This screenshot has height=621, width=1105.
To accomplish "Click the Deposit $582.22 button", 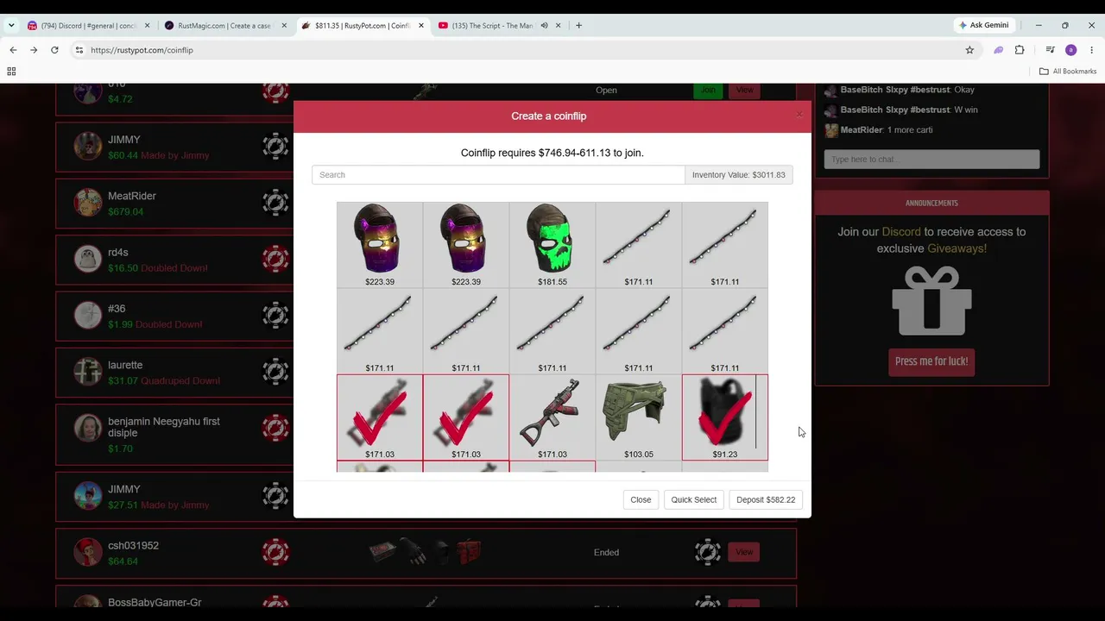I will pos(766,500).
